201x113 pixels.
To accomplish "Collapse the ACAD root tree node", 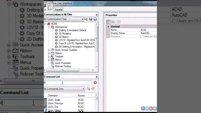I will click(x=45, y=24).
